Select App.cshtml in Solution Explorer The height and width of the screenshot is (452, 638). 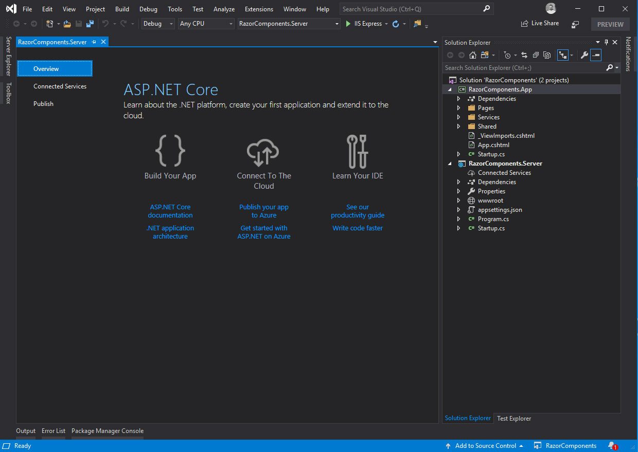[x=493, y=145]
